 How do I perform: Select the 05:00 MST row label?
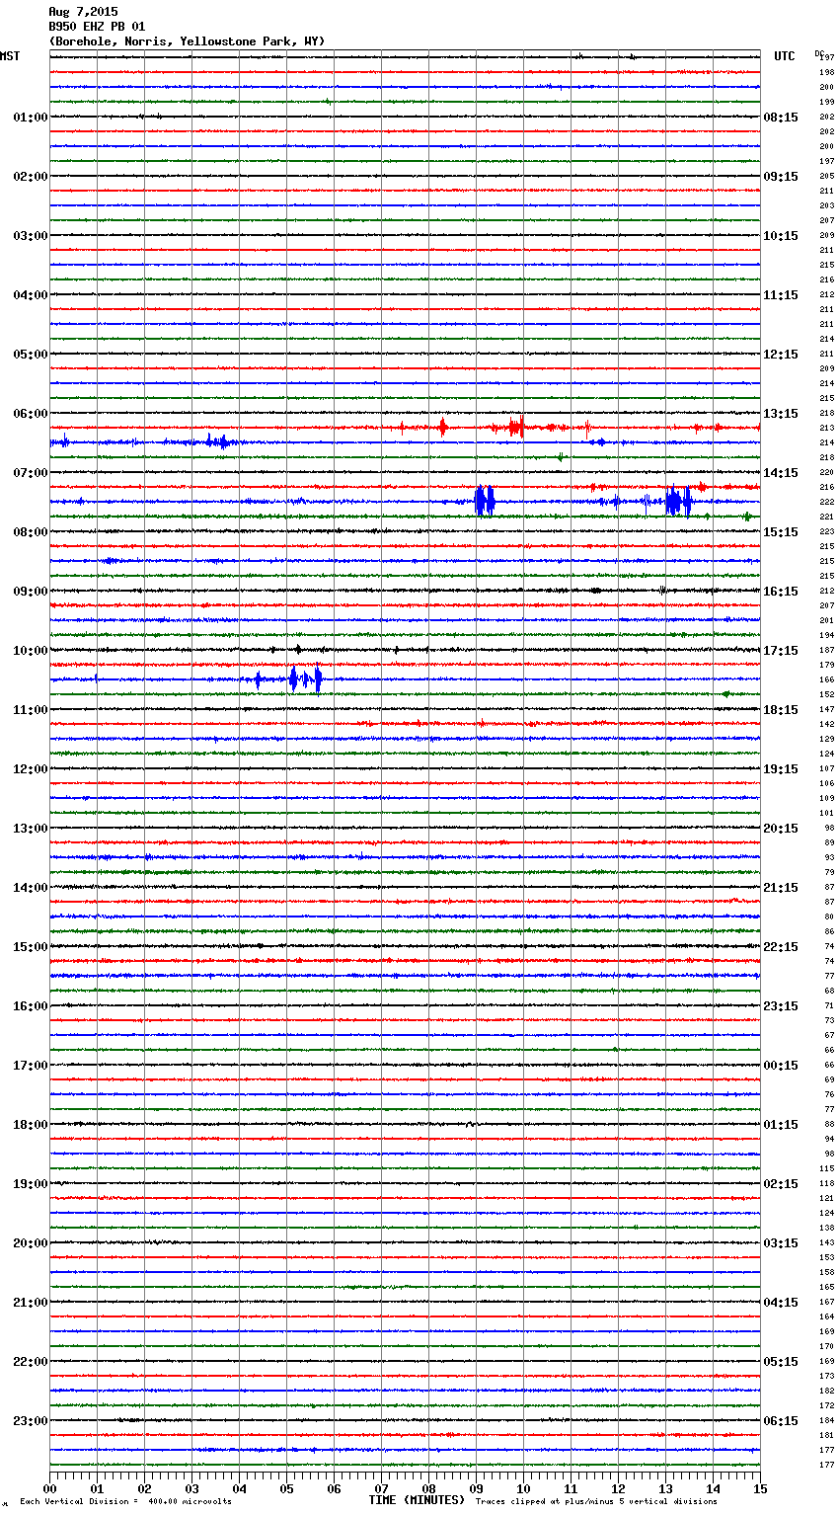coord(31,355)
